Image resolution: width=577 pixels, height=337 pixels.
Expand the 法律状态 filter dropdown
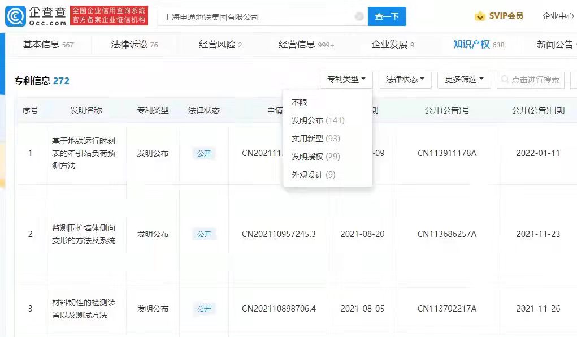pos(405,79)
